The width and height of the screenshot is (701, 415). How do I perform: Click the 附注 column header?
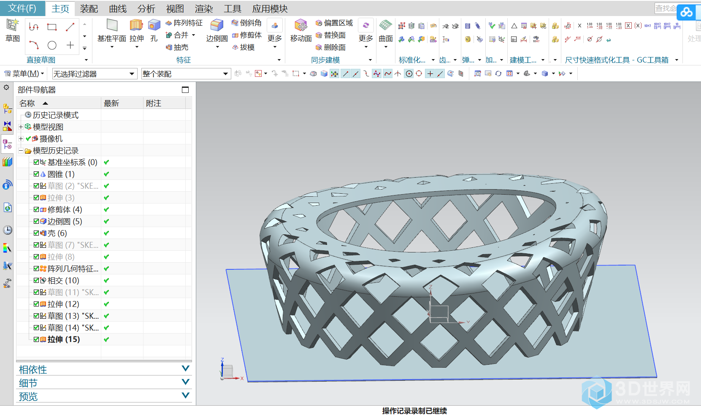coord(164,103)
